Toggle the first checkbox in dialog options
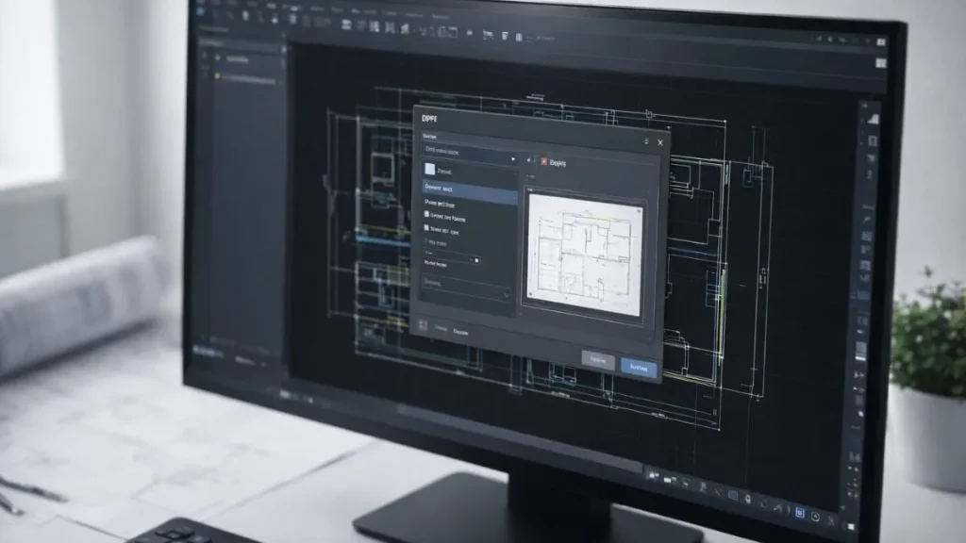 (x=427, y=215)
